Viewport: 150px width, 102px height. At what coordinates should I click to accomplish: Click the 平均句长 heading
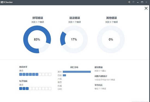99,85
